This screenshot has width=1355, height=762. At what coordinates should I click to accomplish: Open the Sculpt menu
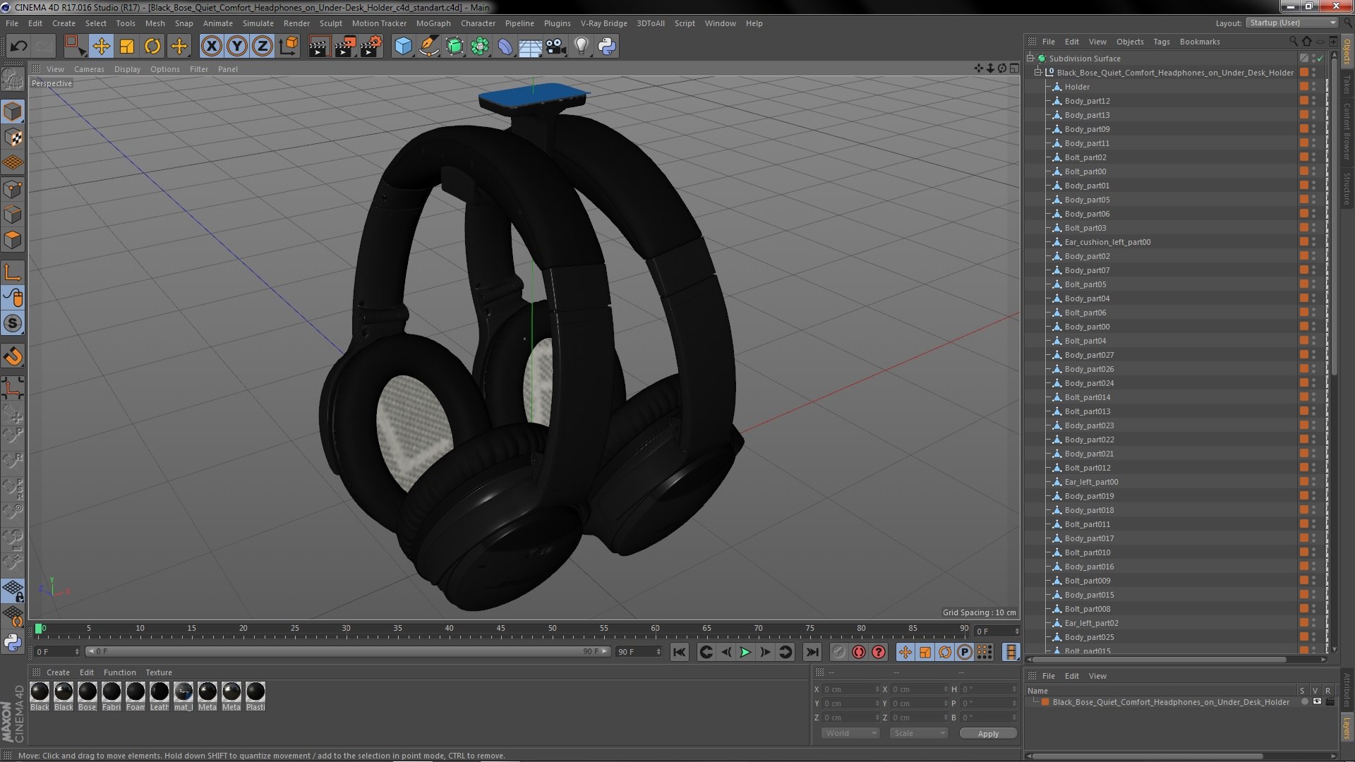(330, 23)
